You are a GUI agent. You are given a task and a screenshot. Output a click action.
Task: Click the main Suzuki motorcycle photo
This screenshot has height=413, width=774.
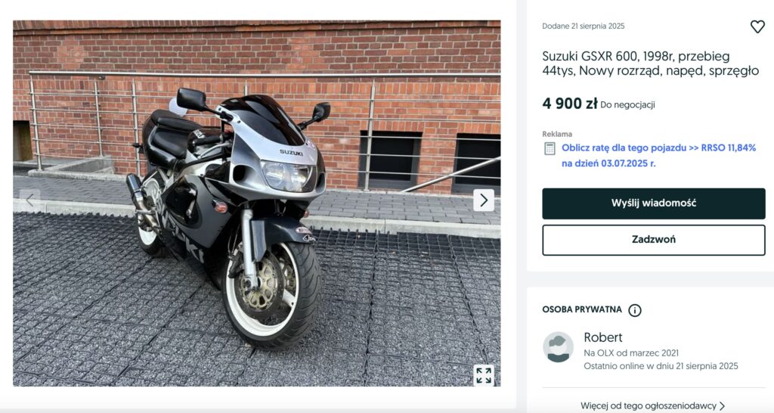point(257,203)
